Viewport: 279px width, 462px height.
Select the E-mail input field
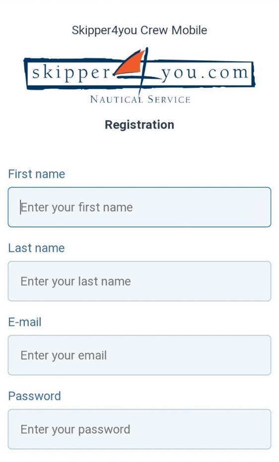tap(139, 355)
